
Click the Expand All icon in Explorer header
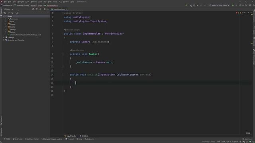(37, 9)
